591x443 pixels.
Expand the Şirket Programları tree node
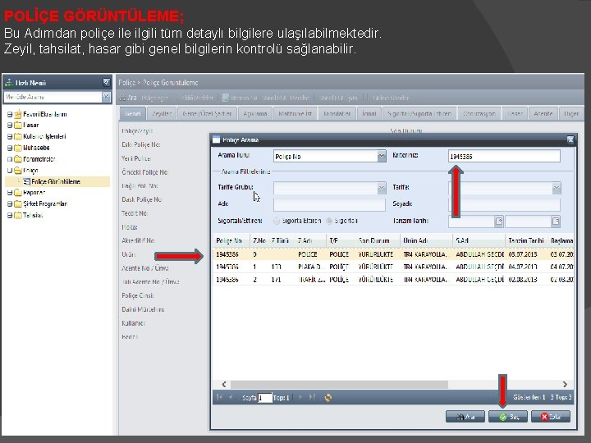10,203
